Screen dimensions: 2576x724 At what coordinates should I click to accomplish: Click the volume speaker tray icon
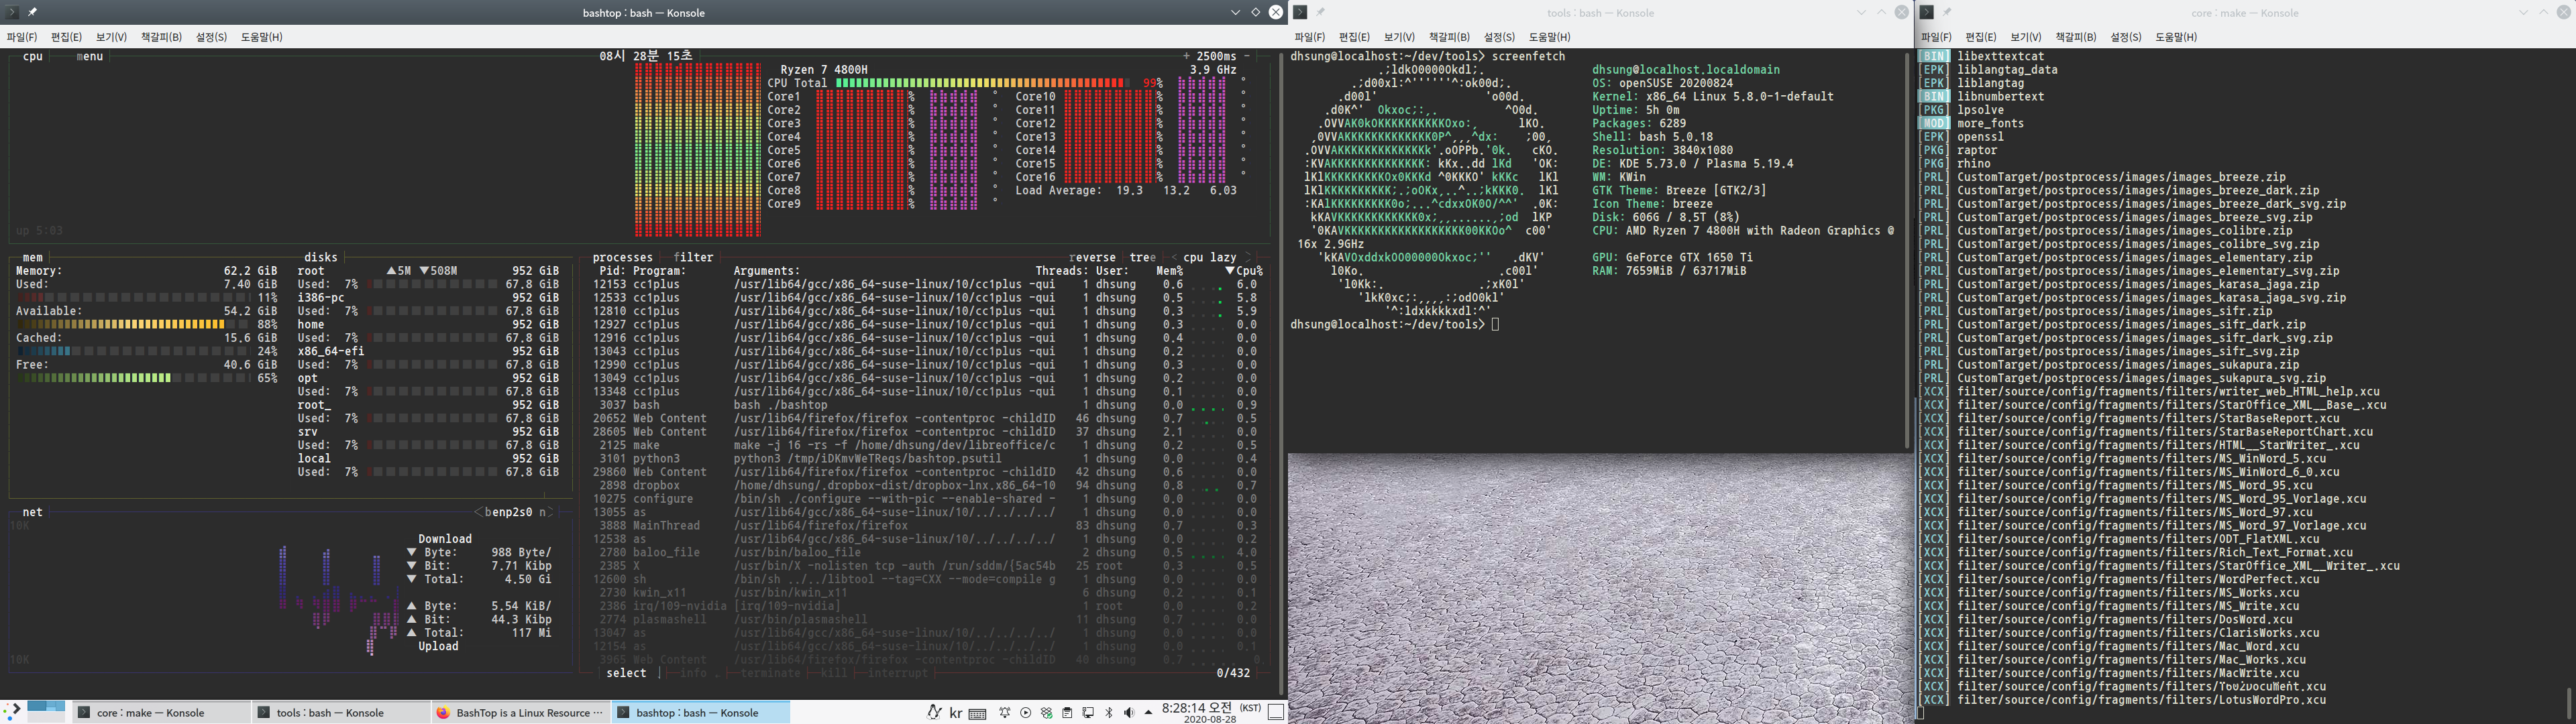[x=1129, y=713]
